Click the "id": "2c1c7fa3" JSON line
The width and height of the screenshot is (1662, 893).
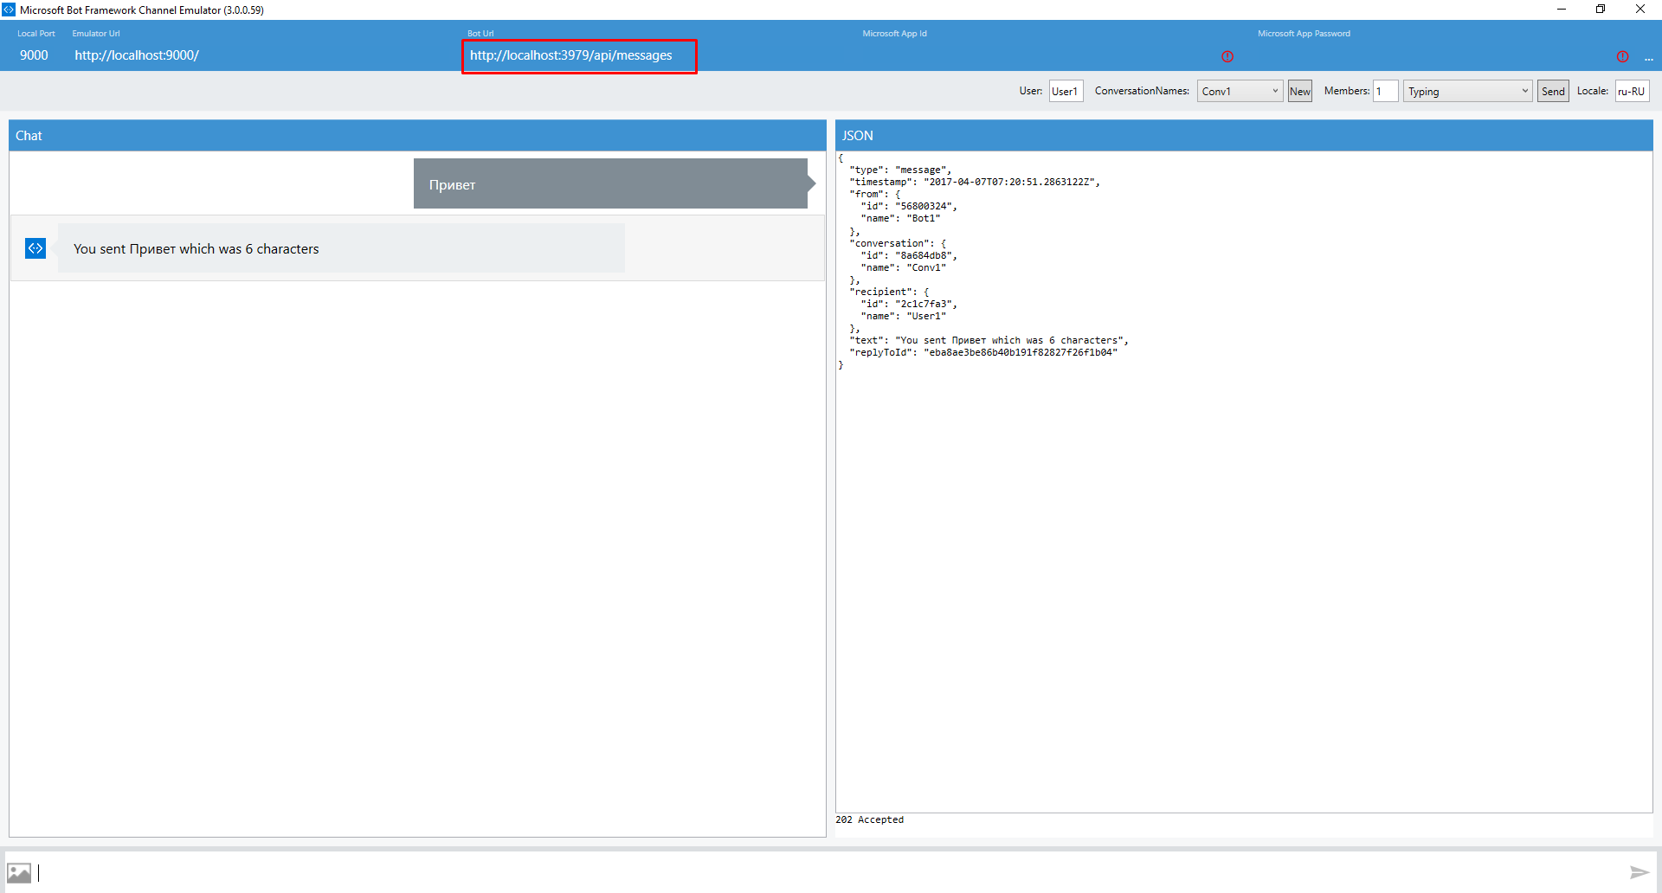(909, 305)
